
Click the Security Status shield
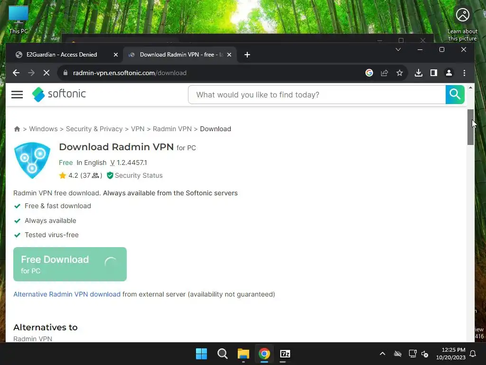pos(110,175)
